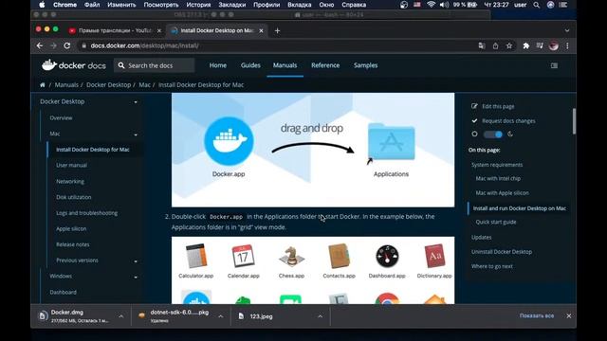Open the tab search chevron in Chrome
The height and width of the screenshot is (341, 607).
coord(567,30)
